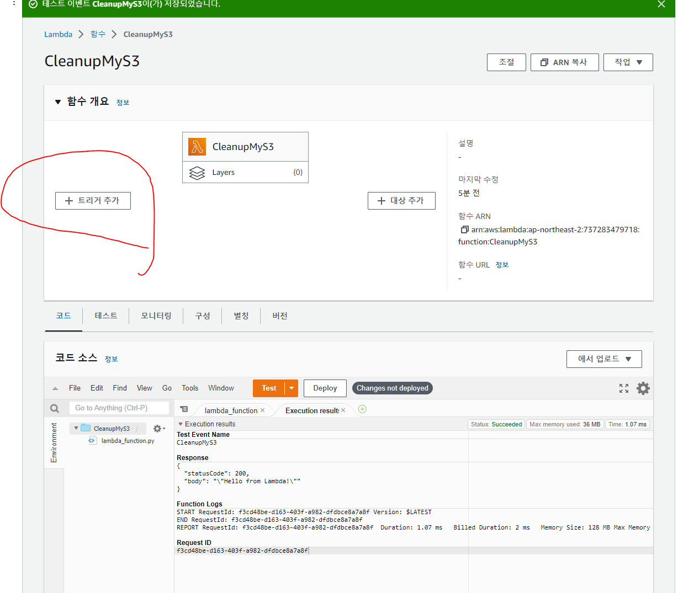Collapse the editor menu bar arrow
The width and height of the screenshot is (678, 593).
tap(55, 388)
